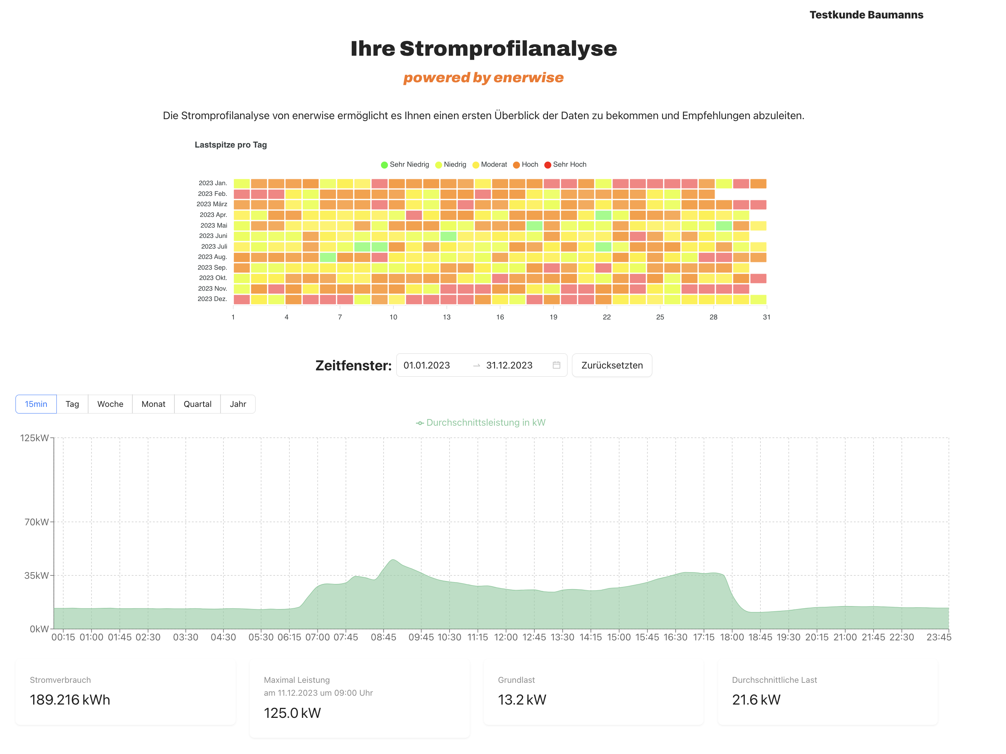
Task: Click the Maximal Leistung 125.0 kW card
Action: click(x=359, y=699)
